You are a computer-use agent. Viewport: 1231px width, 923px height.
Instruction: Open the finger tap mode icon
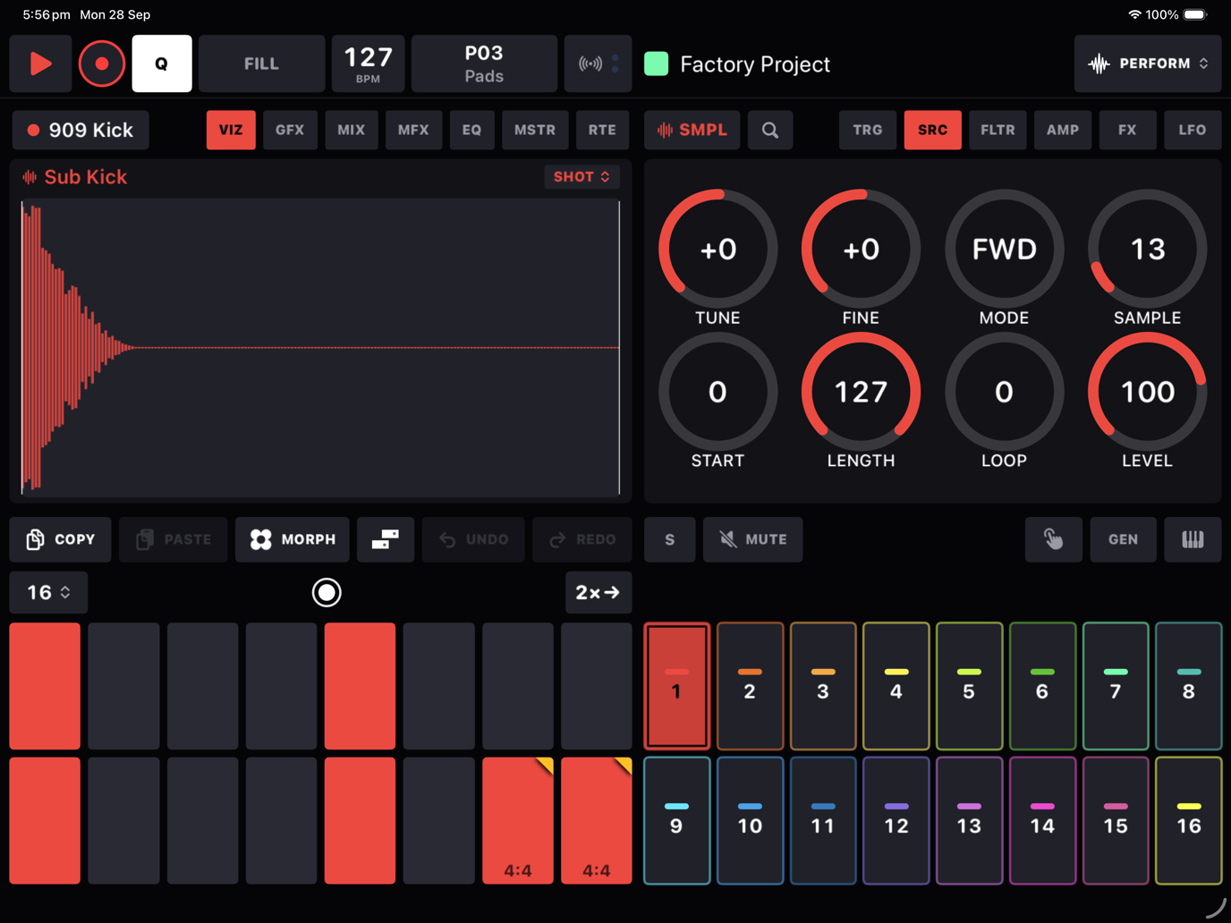[1054, 539]
